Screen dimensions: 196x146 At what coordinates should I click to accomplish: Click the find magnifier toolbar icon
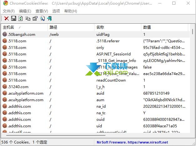pyautogui.click(x=42, y=18)
